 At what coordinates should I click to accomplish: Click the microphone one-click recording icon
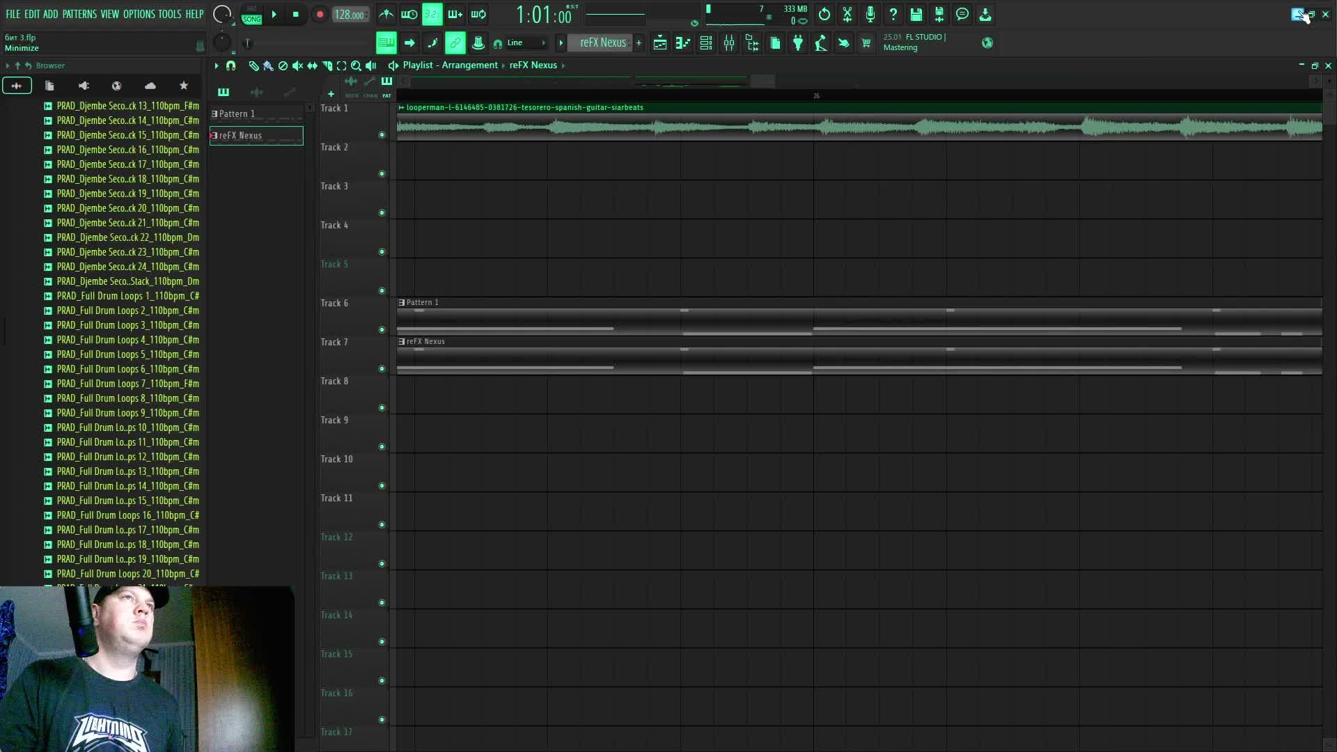coord(870,14)
